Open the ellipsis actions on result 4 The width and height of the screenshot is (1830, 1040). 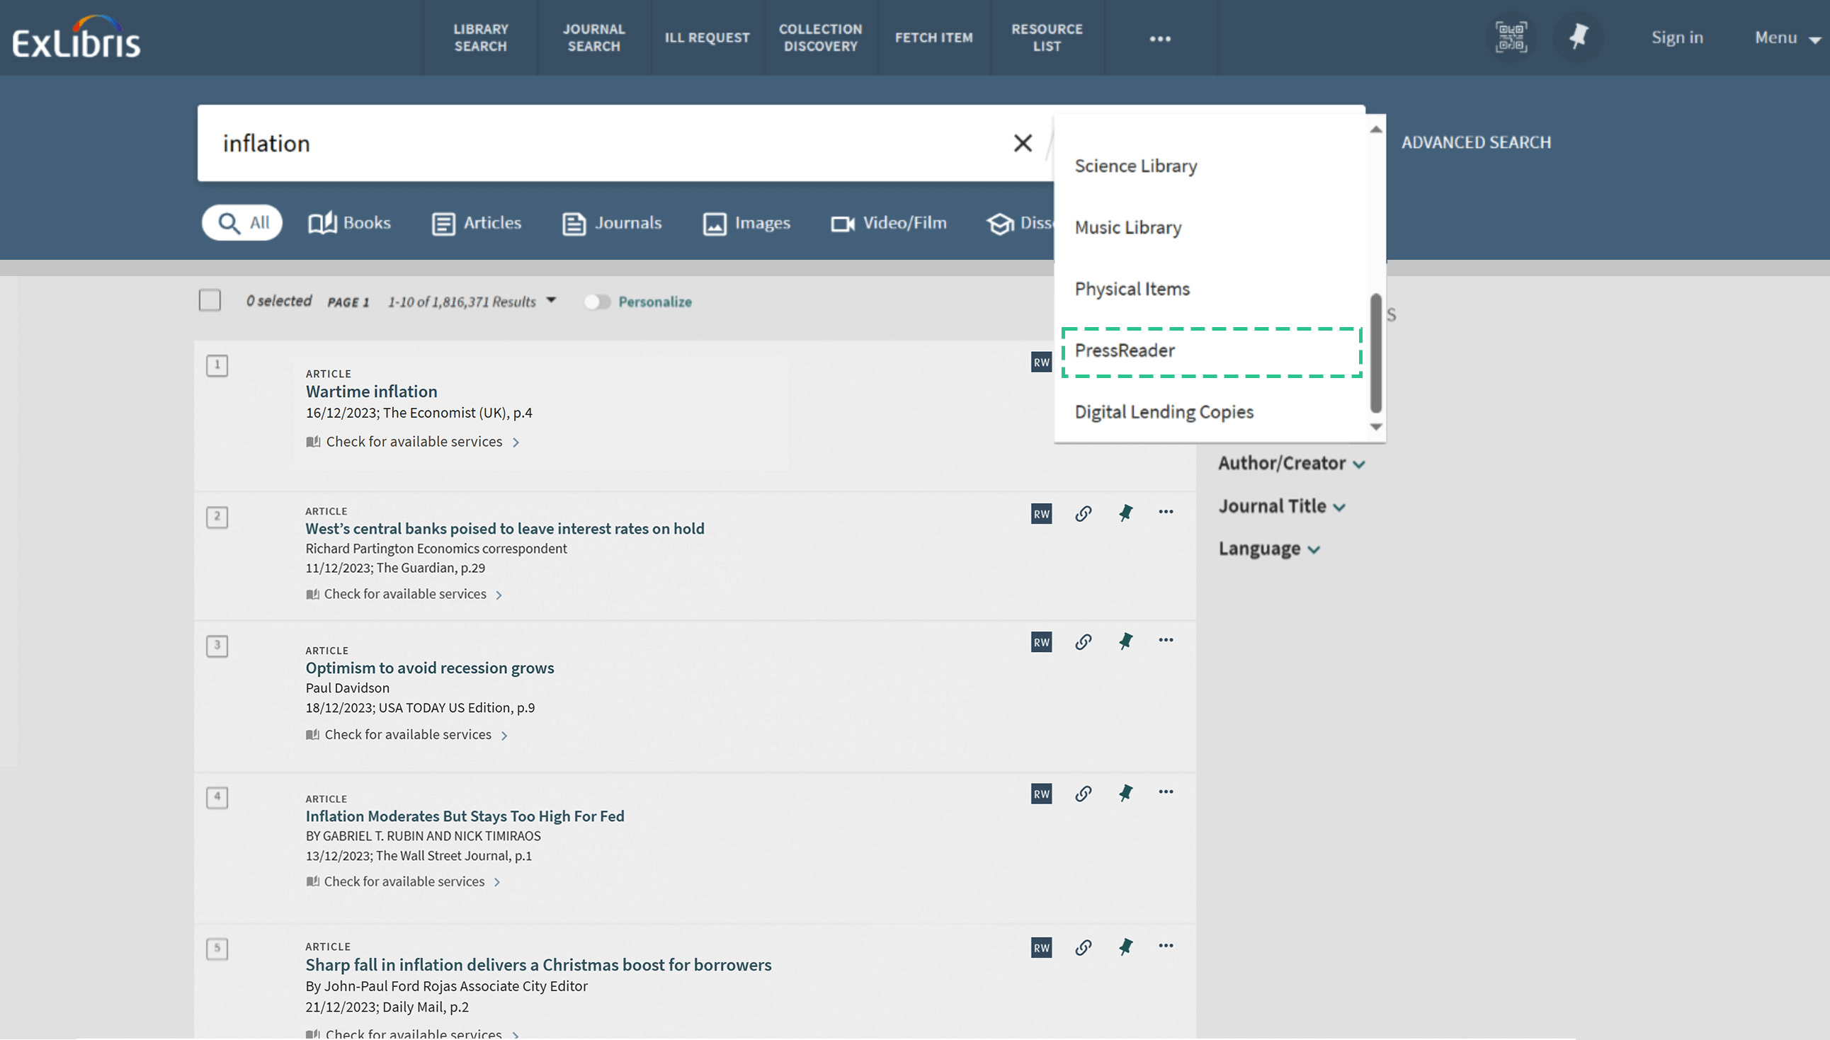click(x=1166, y=792)
